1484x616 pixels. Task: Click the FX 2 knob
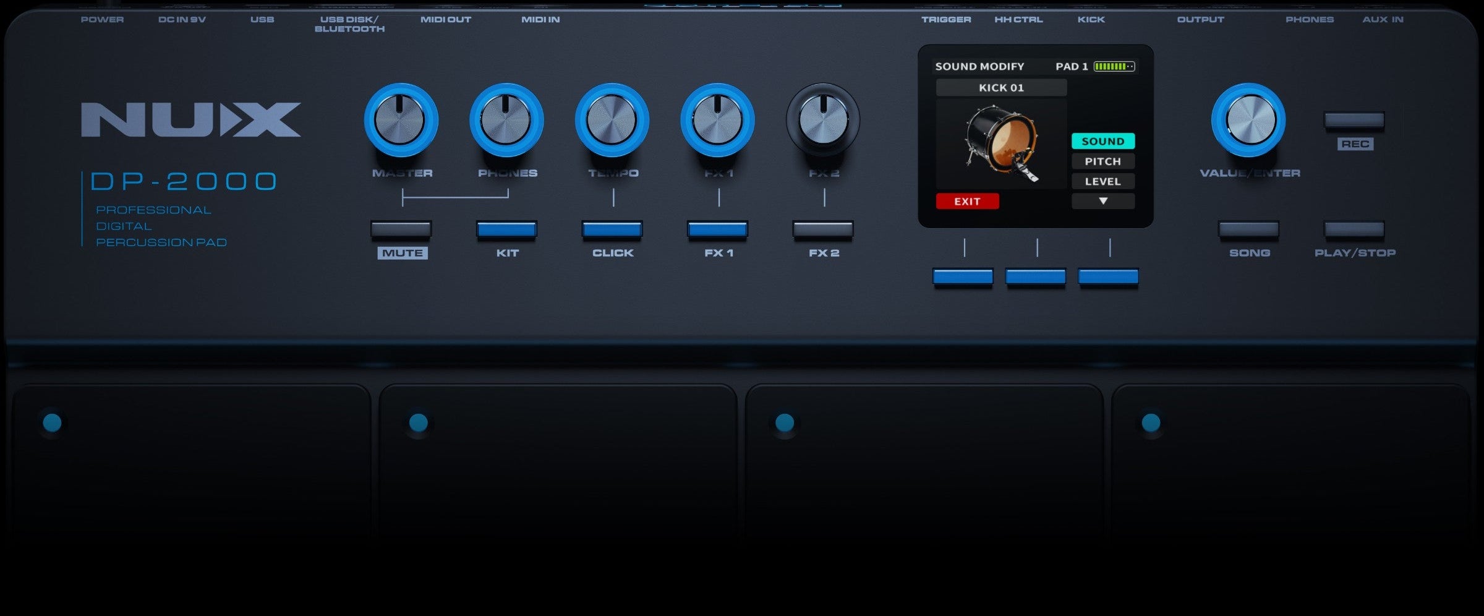(823, 120)
